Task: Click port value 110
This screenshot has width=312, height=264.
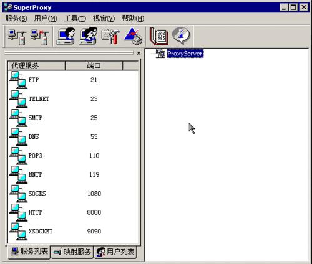Action: (94, 156)
